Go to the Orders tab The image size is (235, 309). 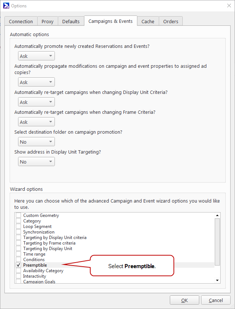(x=171, y=21)
